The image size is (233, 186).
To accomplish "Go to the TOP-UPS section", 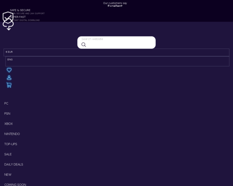I will [11, 144].
